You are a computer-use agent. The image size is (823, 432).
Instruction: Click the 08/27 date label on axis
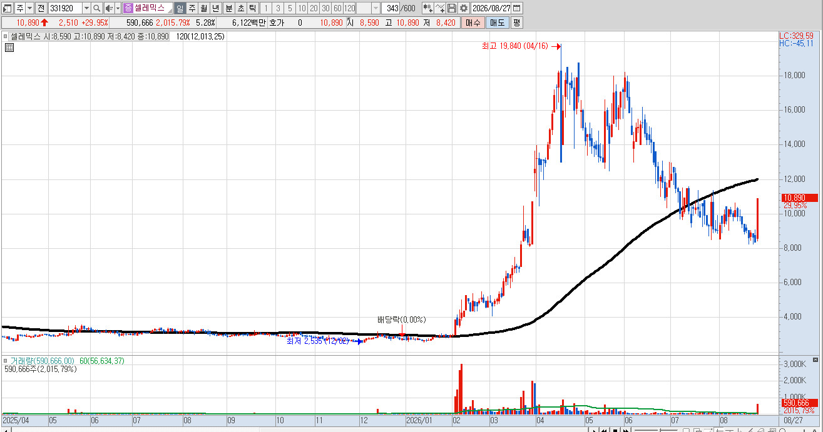[793, 421]
